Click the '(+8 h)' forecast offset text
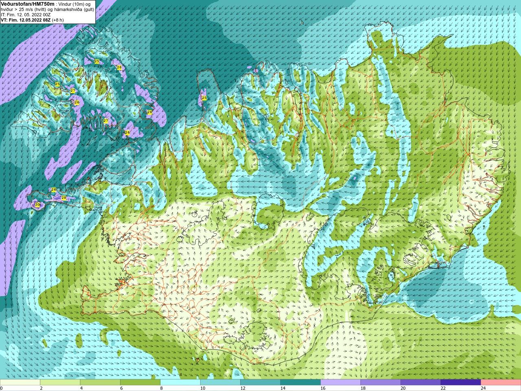 pos(58,20)
